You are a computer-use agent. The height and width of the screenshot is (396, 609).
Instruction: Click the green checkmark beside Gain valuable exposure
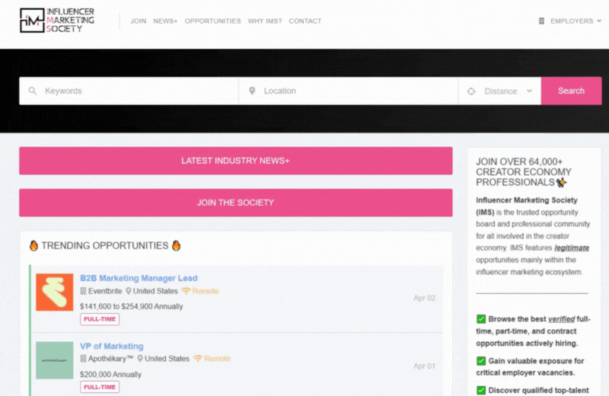[x=481, y=361]
